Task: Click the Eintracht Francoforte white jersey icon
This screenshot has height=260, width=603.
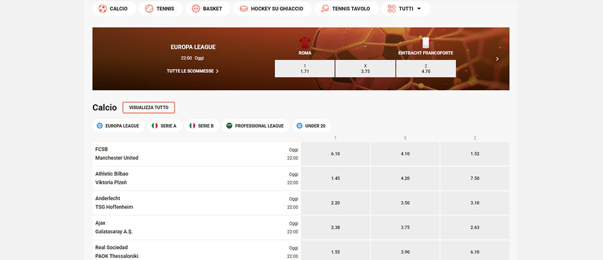Action: [x=426, y=42]
